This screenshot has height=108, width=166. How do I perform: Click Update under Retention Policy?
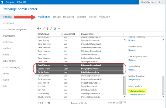[x=132, y=50]
